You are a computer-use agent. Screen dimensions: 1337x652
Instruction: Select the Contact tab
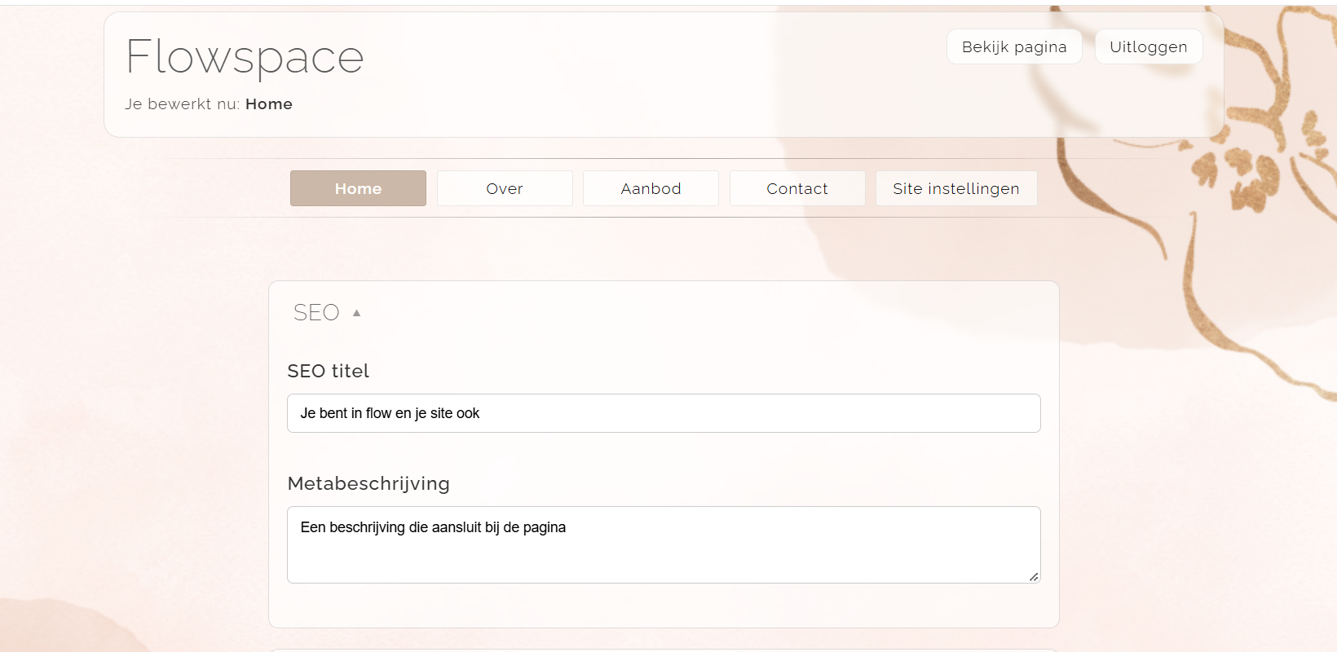(x=797, y=188)
